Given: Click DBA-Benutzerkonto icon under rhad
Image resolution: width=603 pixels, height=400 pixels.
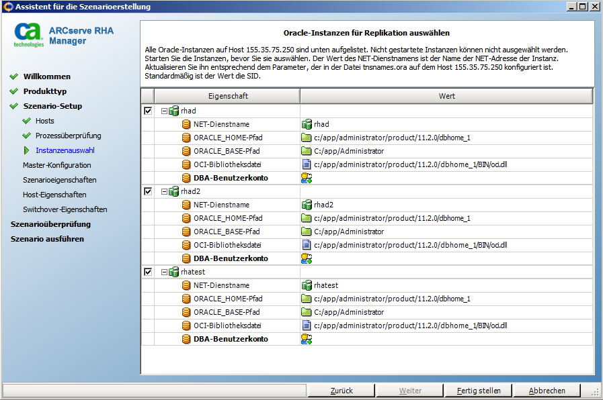Looking at the screenshot, I should pyautogui.click(x=186, y=178).
